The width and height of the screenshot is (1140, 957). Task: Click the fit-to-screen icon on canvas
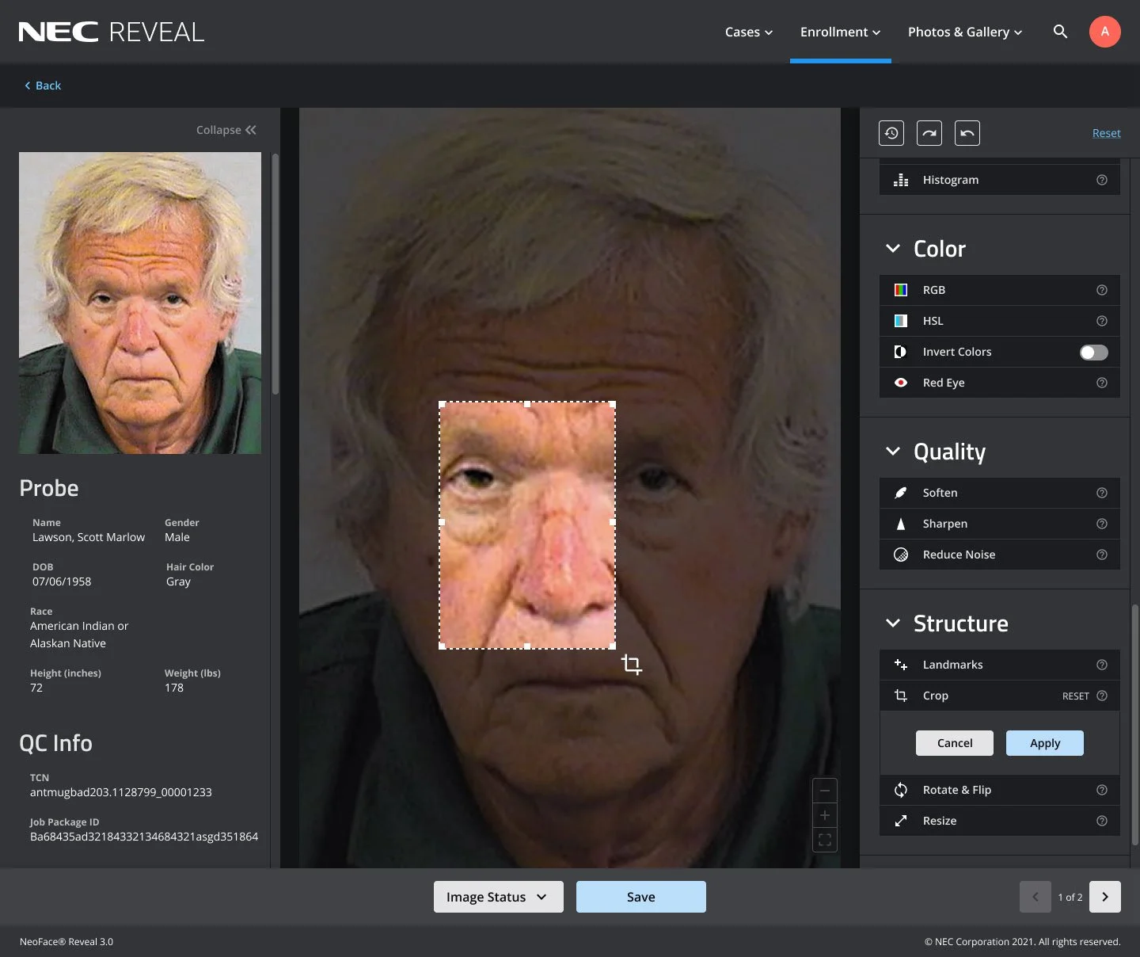coord(825,840)
